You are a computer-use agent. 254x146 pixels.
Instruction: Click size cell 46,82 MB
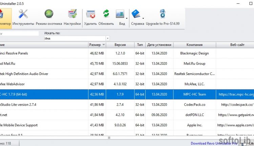click(97, 53)
